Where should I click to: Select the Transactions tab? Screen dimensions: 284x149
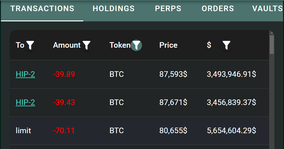point(42,9)
